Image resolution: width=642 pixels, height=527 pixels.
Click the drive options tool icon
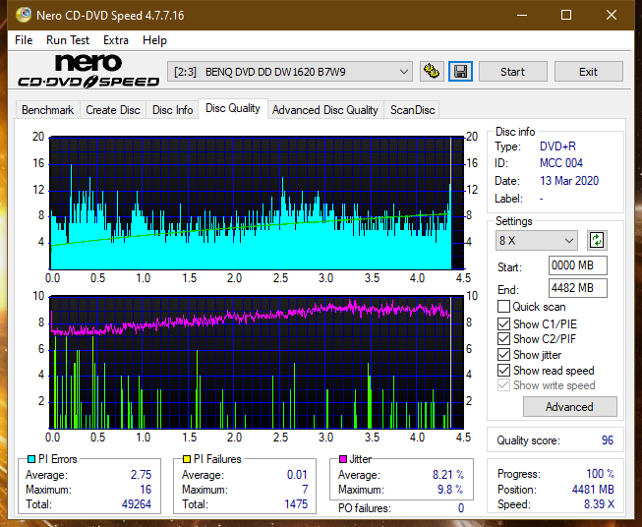(432, 72)
